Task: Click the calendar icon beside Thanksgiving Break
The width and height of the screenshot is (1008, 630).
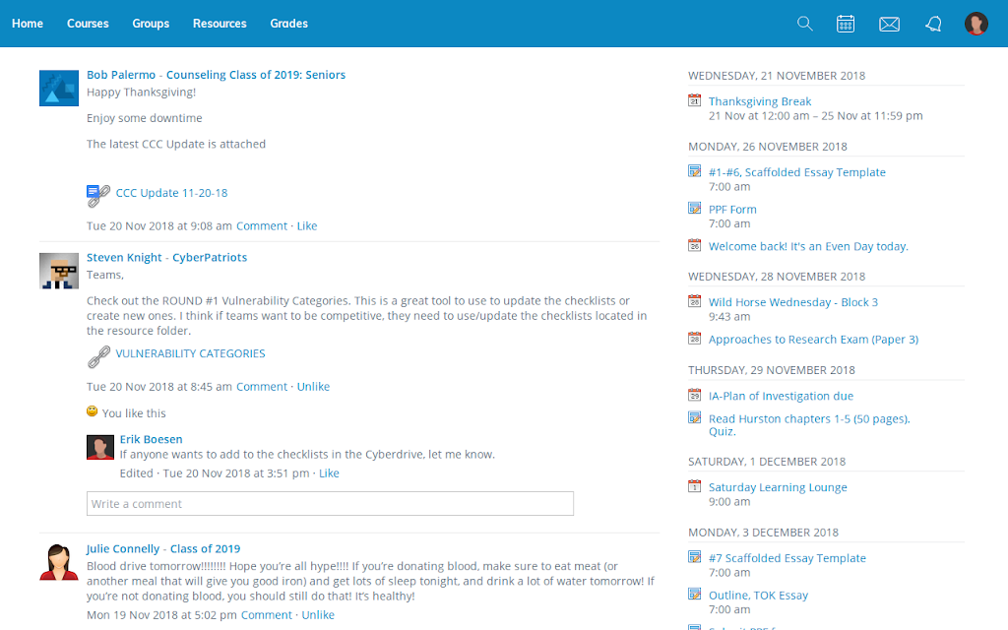Action: coord(694,100)
